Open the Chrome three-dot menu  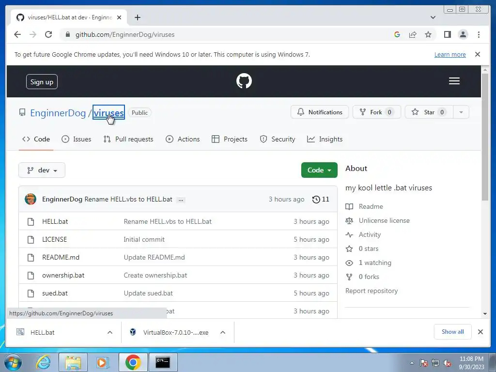(x=479, y=34)
